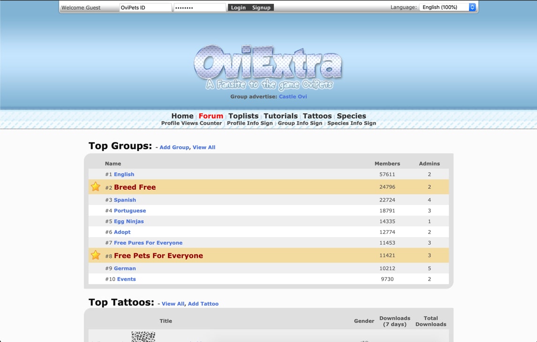The image size is (537, 342).
Task: Click the member count 9730
Action: click(387, 279)
